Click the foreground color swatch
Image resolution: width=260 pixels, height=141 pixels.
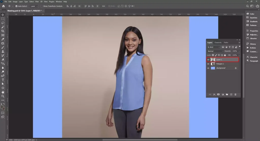click(x=2, y=107)
